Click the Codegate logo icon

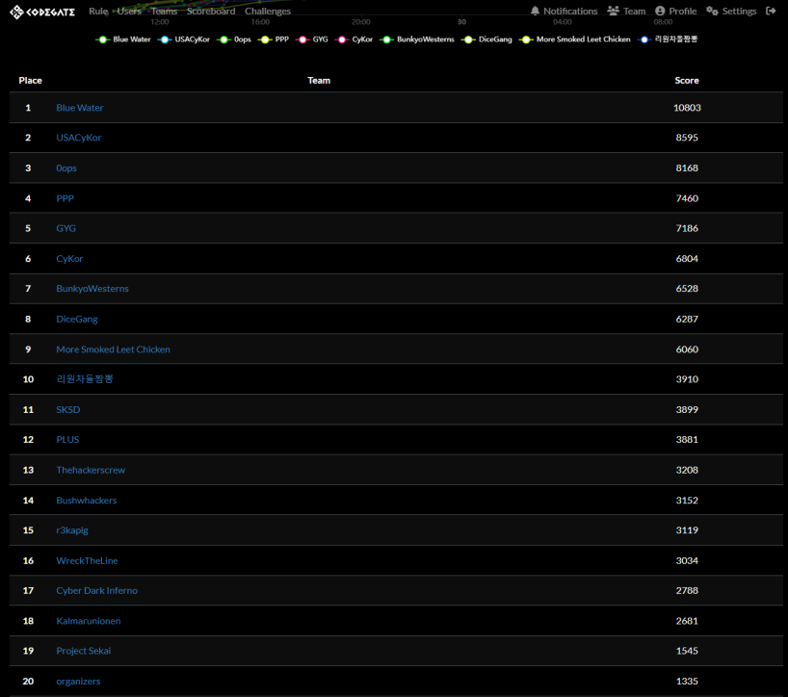pyautogui.click(x=16, y=12)
